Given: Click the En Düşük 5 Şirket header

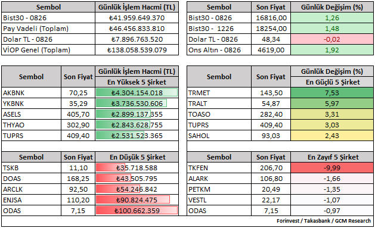Looking at the screenshot, I should (137, 157).
